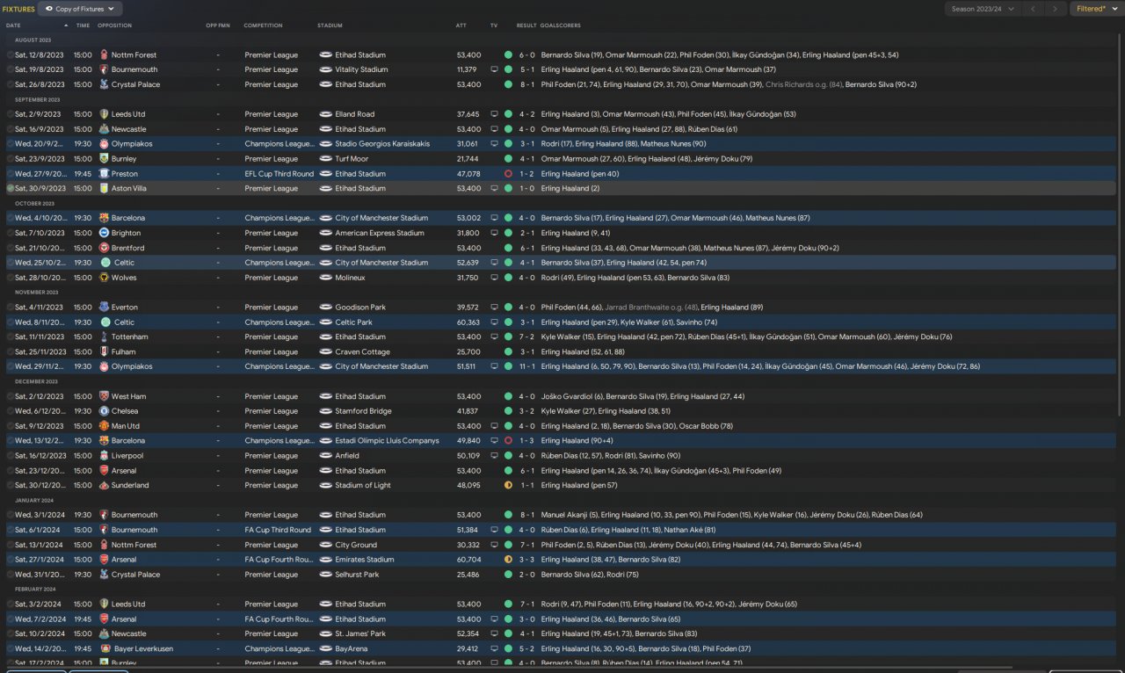Open the 7 - 2 result against Tottenham
The image size is (1125, 673).
click(526, 336)
